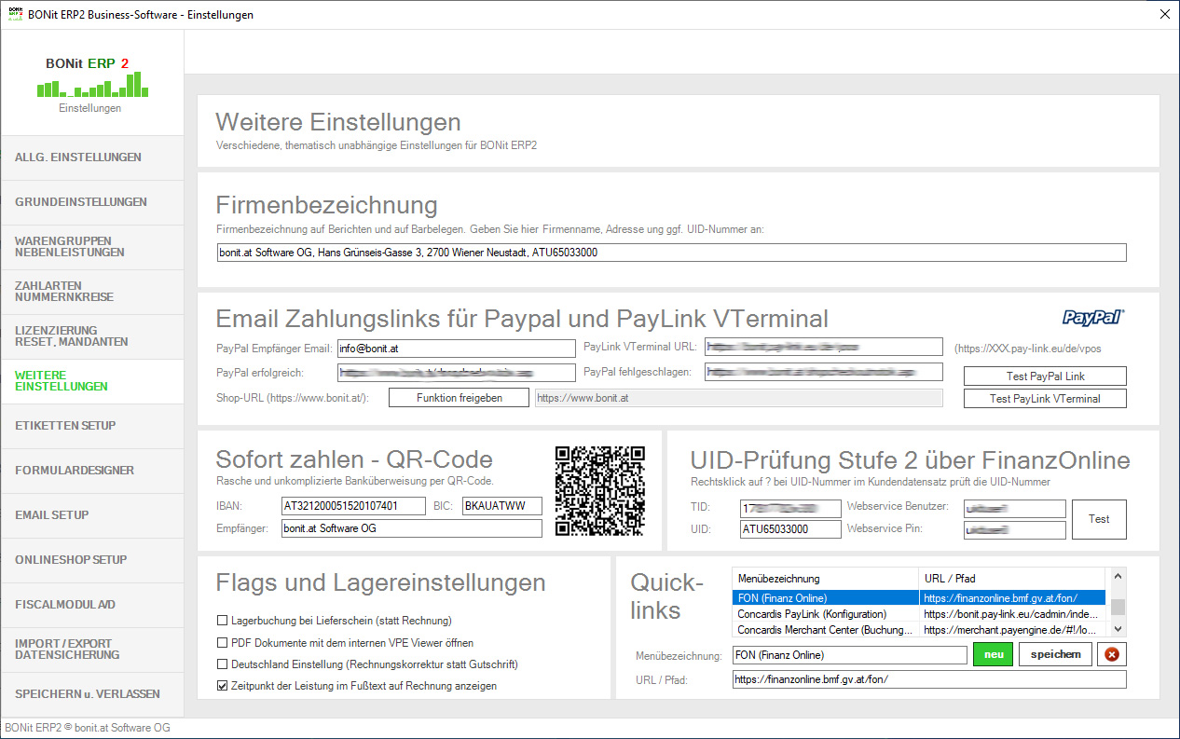
Task: Open ETIKETTEN SETUP
Action: 92,426
